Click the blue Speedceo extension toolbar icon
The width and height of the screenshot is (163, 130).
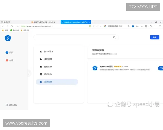(x=133, y=26)
